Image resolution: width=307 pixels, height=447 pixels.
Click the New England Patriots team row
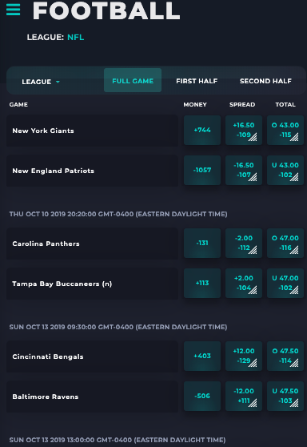(x=92, y=171)
